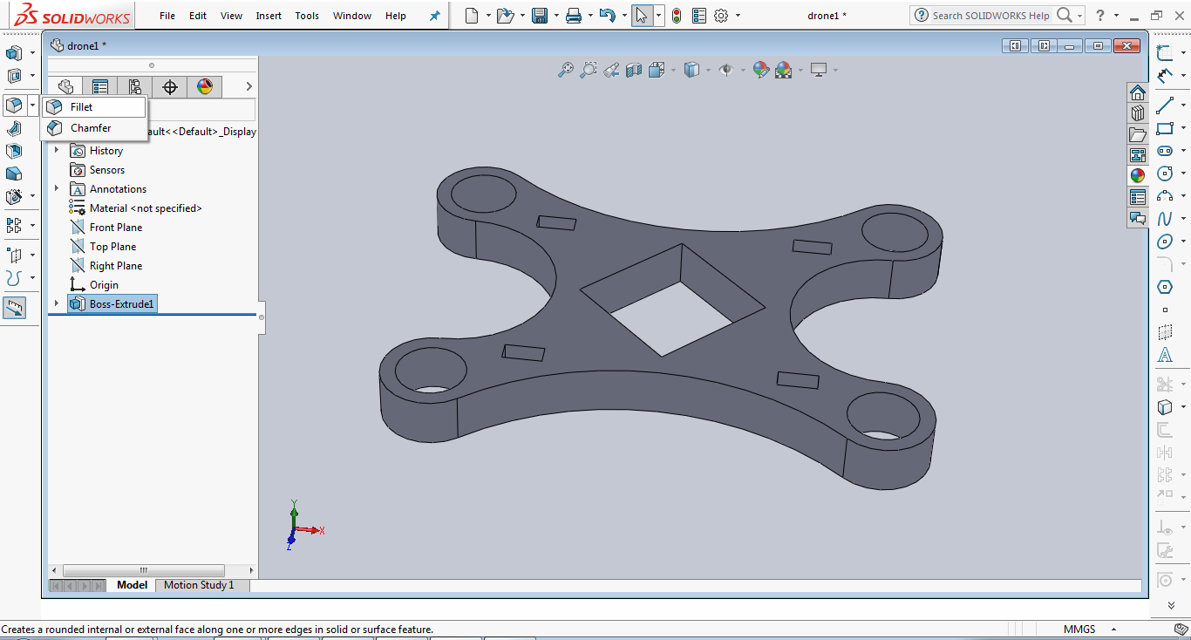This screenshot has width=1191, height=640.
Task: Print the current document
Action: [573, 16]
